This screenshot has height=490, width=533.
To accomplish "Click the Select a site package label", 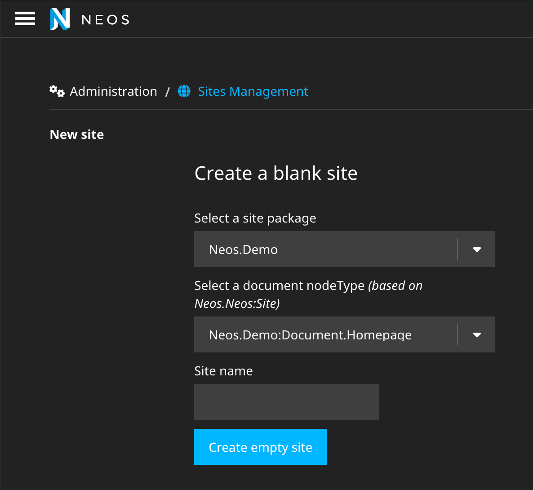I will tap(255, 218).
